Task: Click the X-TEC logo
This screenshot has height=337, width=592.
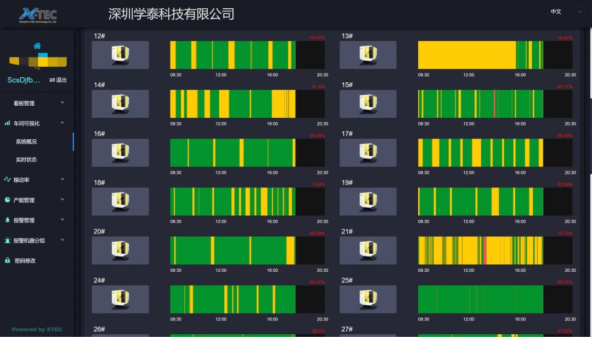Action: point(38,15)
